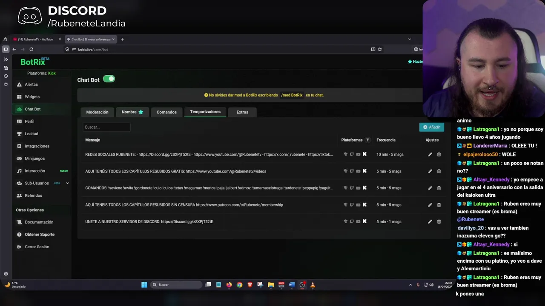The width and height of the screenshot is (545, 306).
Task: Delete the CAPÍTULOS RESUBIDOS GRATIS timer
Action: click(x=439, y=171)
